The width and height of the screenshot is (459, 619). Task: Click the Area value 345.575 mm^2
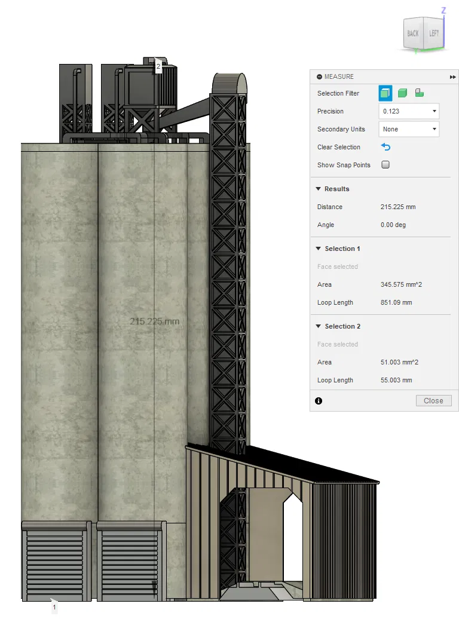pos(401,284)
